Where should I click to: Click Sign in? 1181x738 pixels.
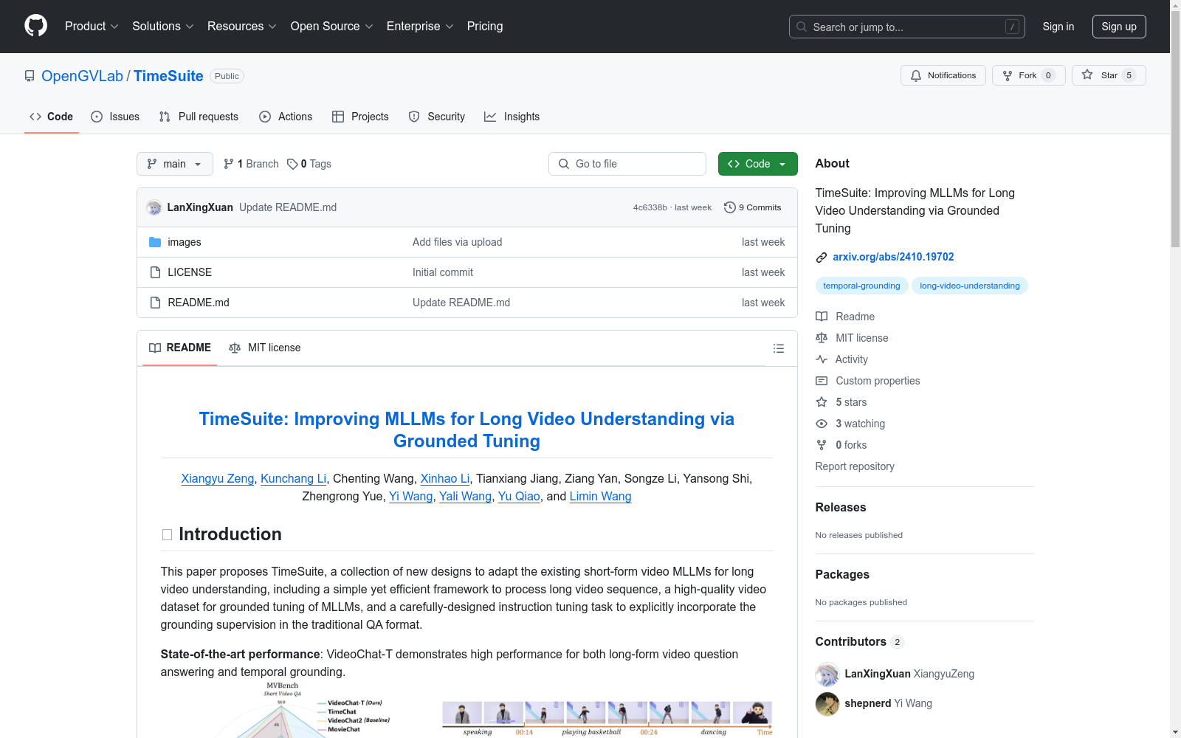tap(1058, 27)
